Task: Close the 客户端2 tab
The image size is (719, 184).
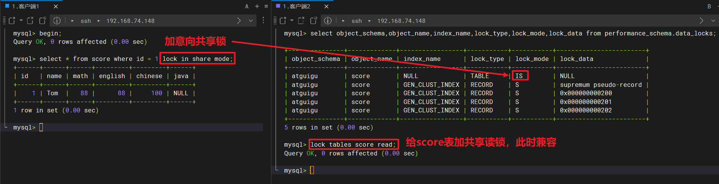Action: pos(326,6)
